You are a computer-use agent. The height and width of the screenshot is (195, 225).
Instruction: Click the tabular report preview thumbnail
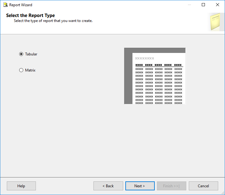(155, 76)
